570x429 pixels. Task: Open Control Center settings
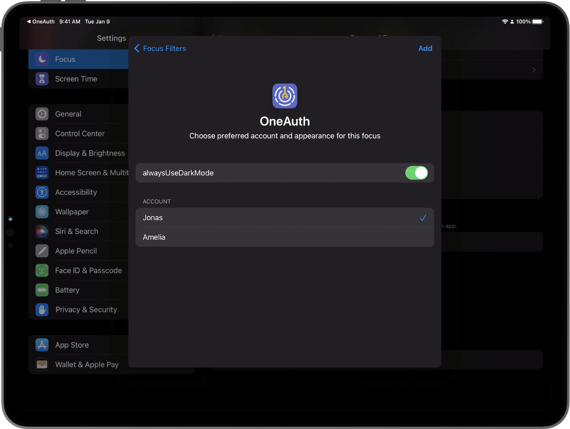[78, 133]
